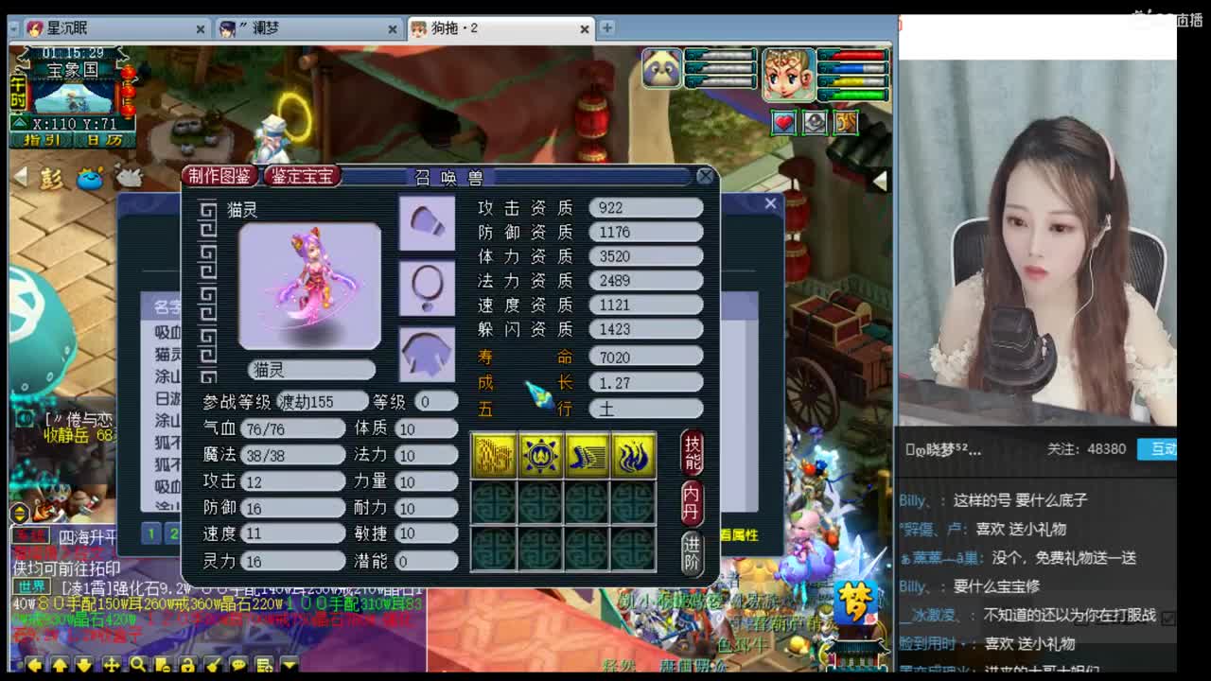This screenshot has width=1211, height=681.
Task: Expand the chat toolbar dropdown arrow
Action: [290, 665]
